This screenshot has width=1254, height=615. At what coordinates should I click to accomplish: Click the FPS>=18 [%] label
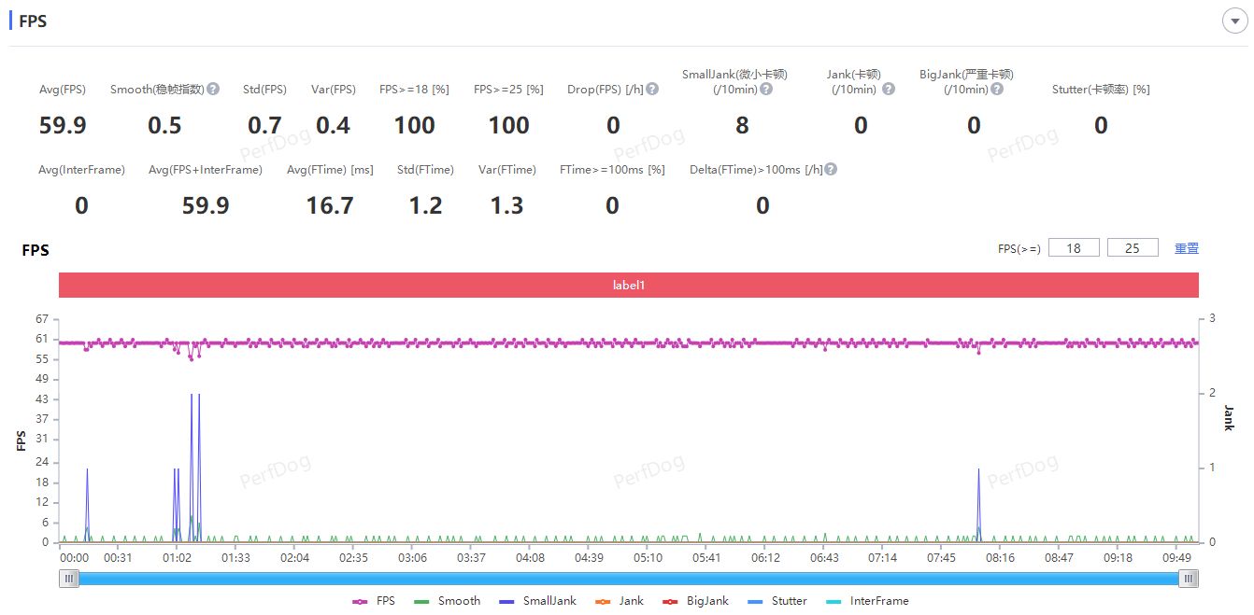414,90
